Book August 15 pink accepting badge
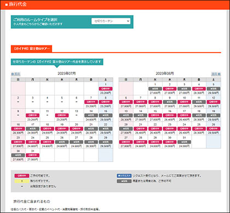Image resolution: width=230 pixels, height=213 pixels. (x=155, y=116)
